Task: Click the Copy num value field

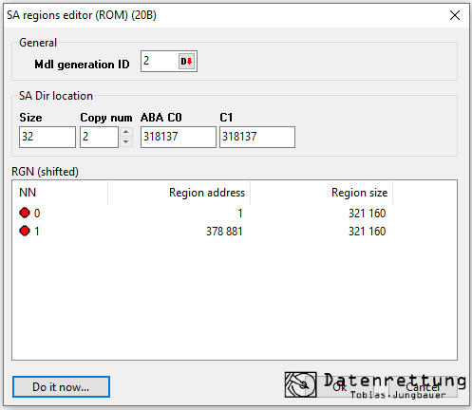Action: pos(99,137)
